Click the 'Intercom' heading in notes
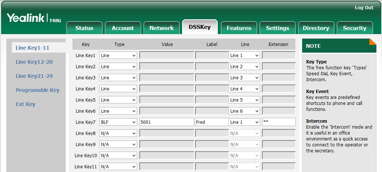Viewport: 382px width, 172px height. (317, 121)
